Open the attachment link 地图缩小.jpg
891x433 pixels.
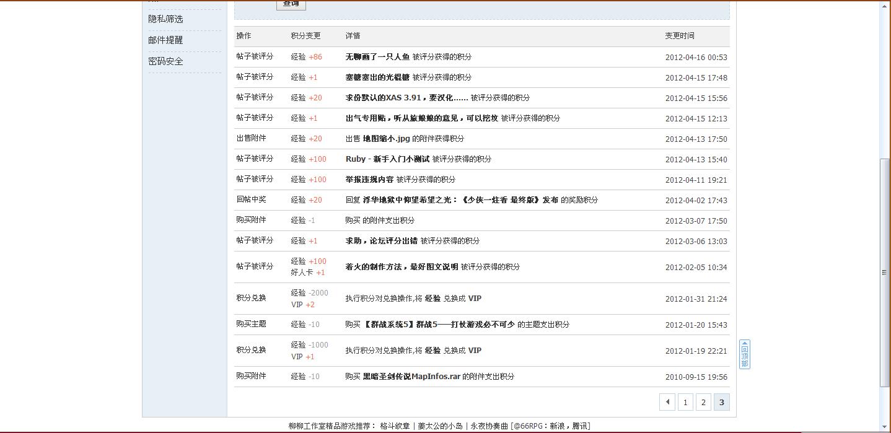point(386,139)
